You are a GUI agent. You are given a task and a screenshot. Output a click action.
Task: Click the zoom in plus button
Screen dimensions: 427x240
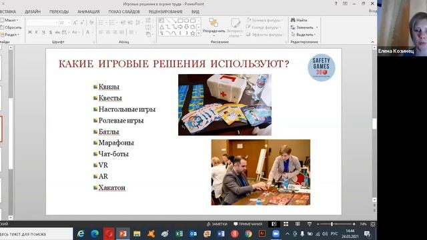(354, 224)
